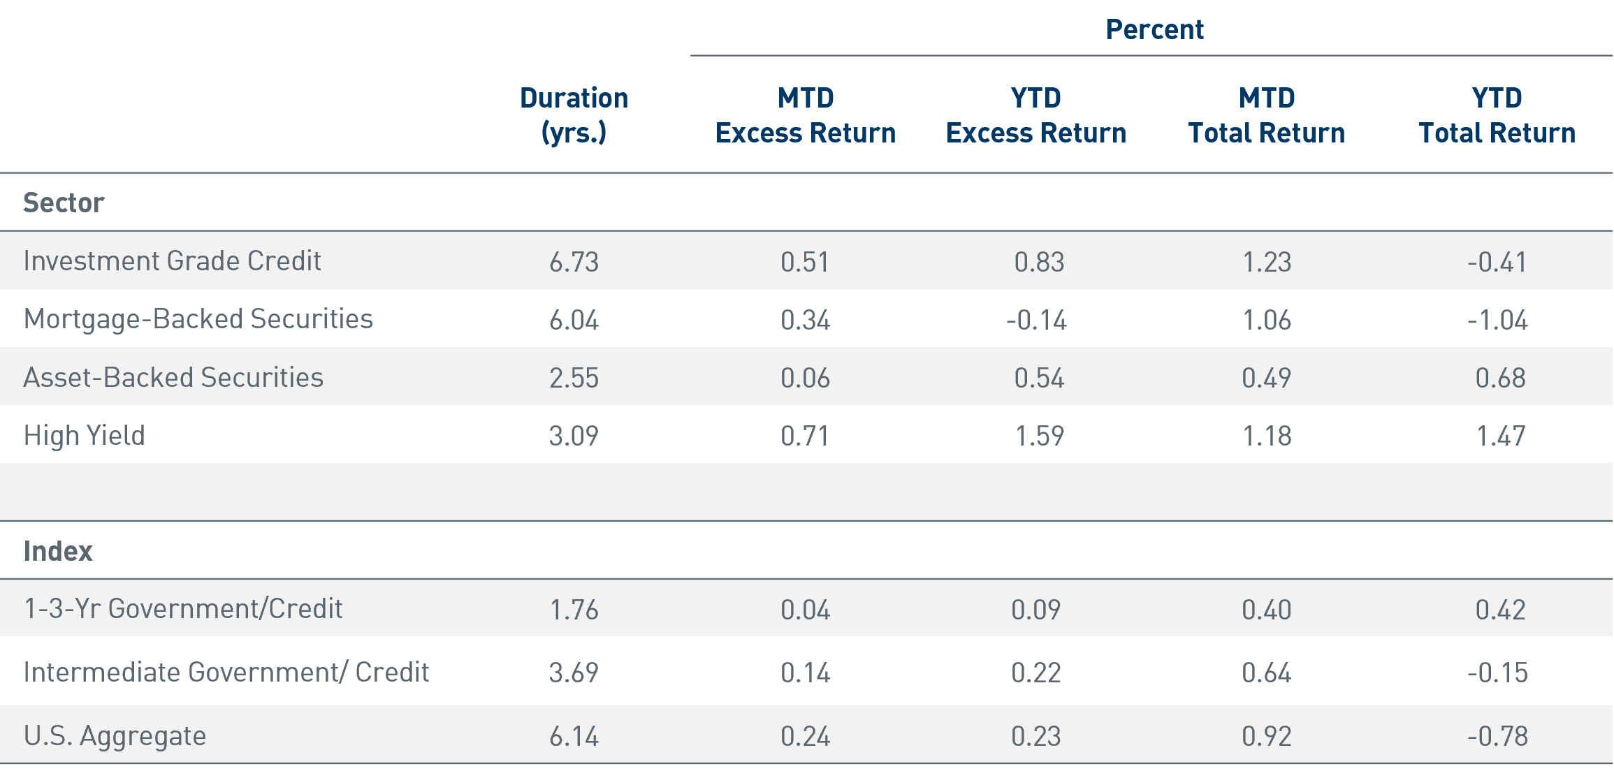This screenshot has height=771, width=1614.
Task: Click the U.S. Aggregate row label
Action: (115, 736)
